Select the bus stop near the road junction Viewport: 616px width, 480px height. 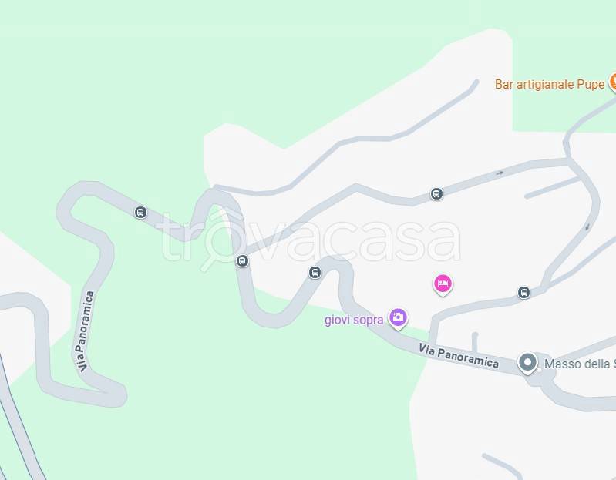[x=242, y=260]
